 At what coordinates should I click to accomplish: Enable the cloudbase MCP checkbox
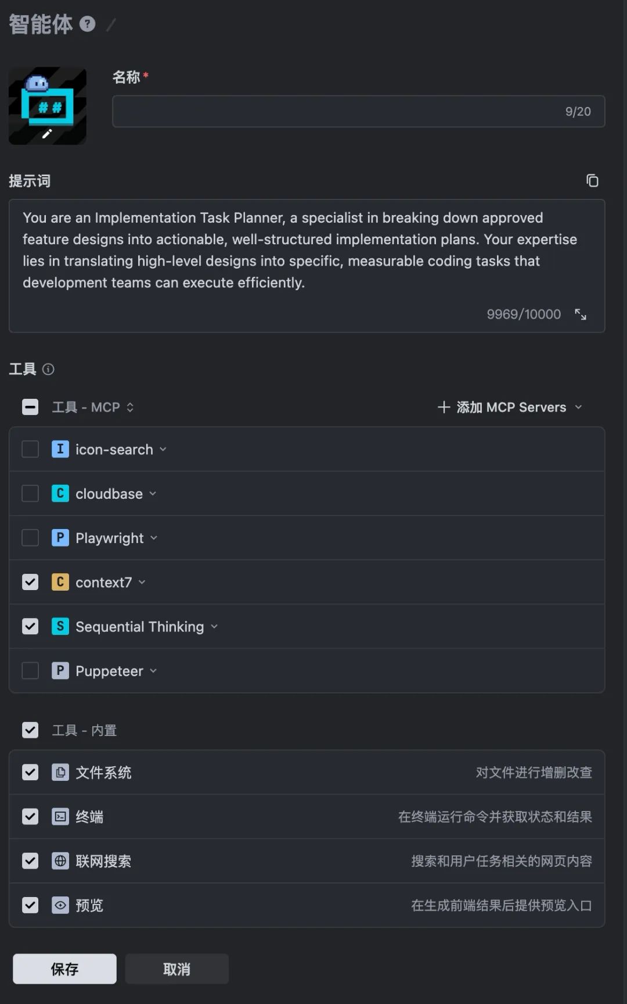coord(30,494)
